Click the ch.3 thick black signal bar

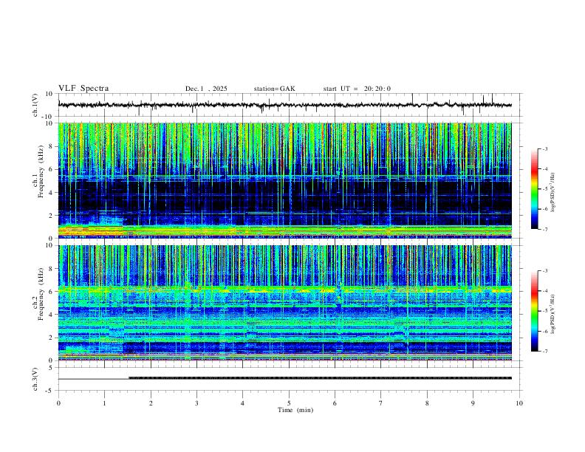(320, 378)
